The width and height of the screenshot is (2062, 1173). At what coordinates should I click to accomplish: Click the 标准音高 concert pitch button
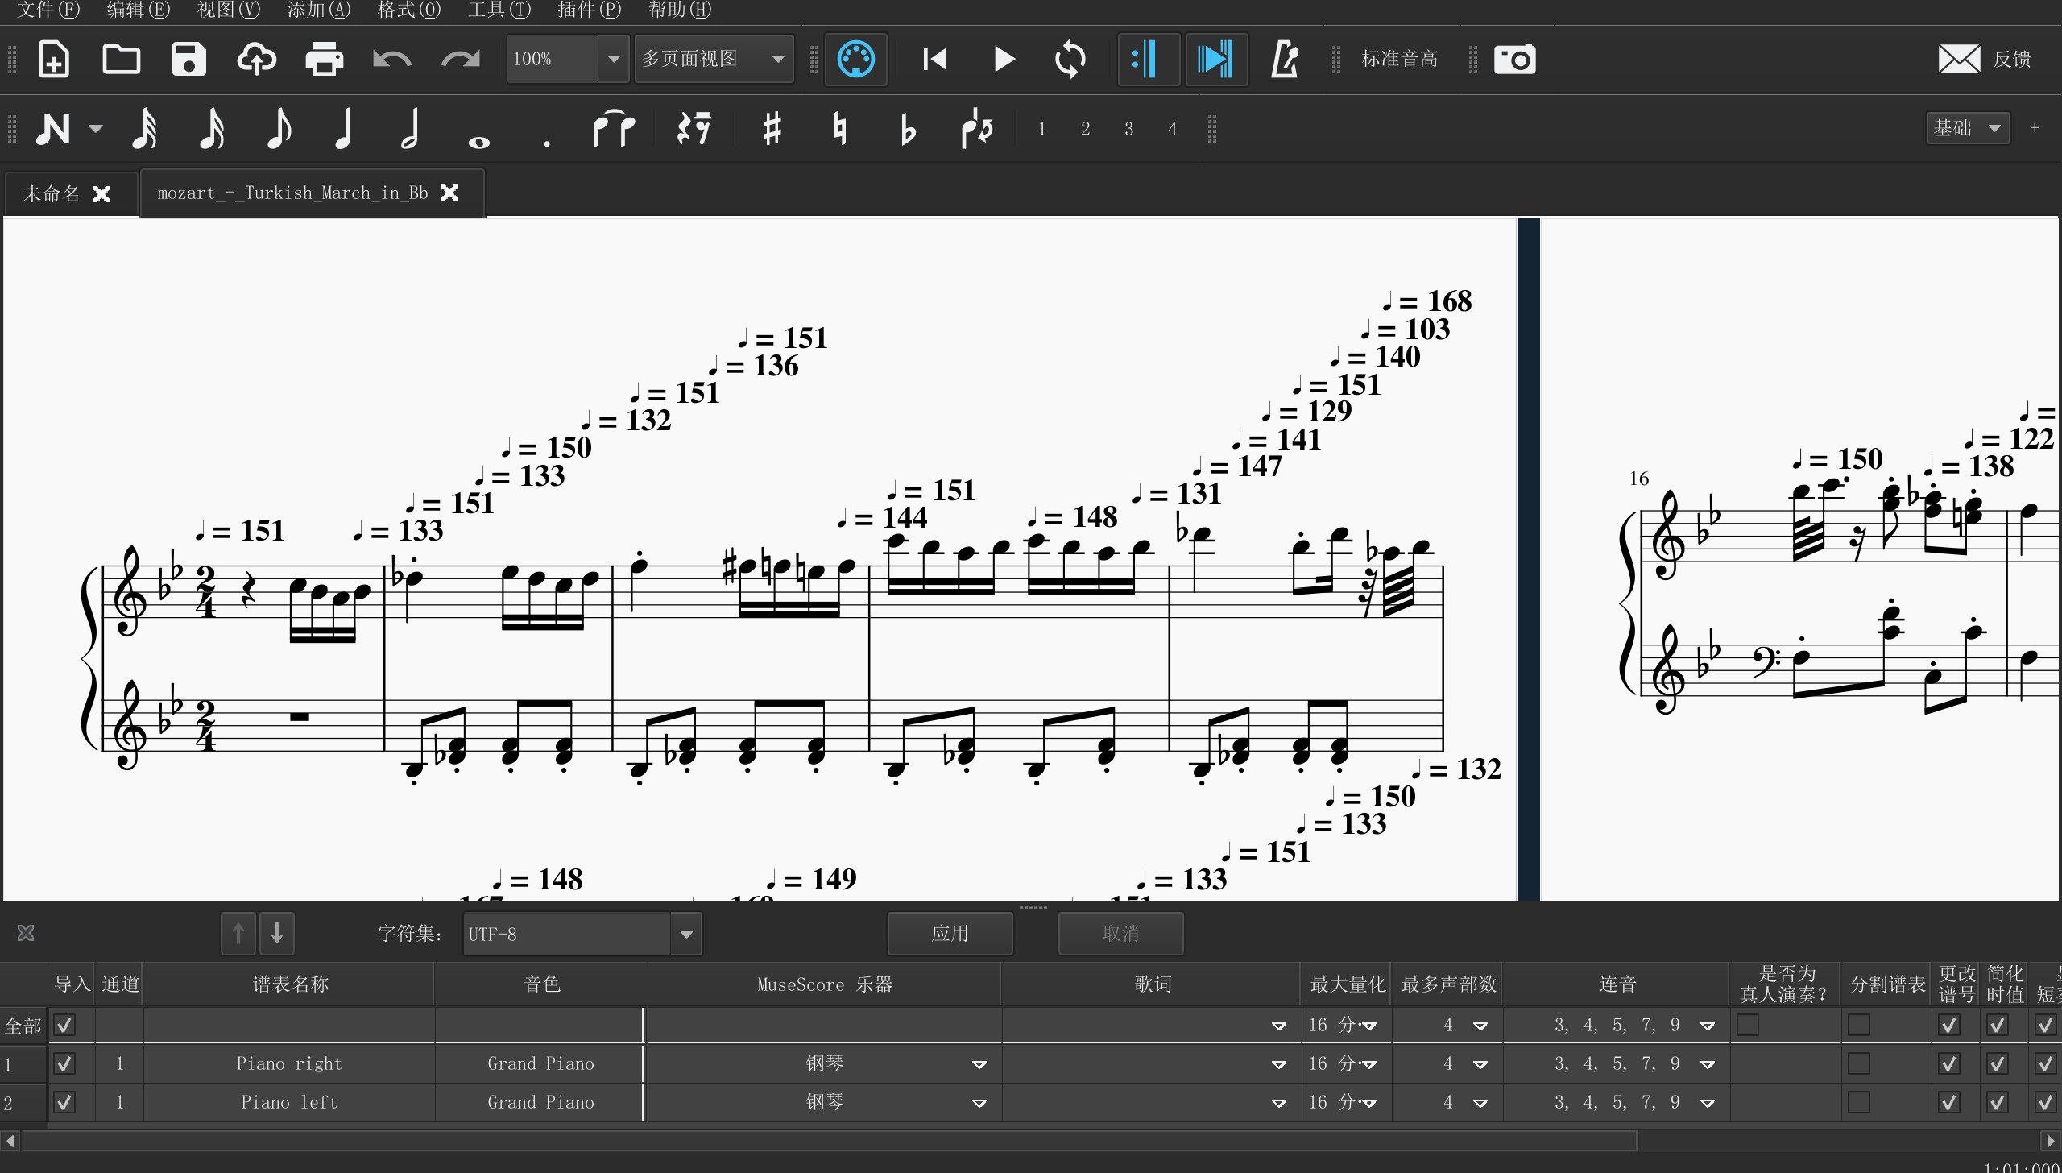[x=1400, y=60]
